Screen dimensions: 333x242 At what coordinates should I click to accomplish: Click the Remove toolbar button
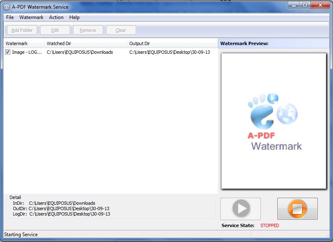coord(88,30)
